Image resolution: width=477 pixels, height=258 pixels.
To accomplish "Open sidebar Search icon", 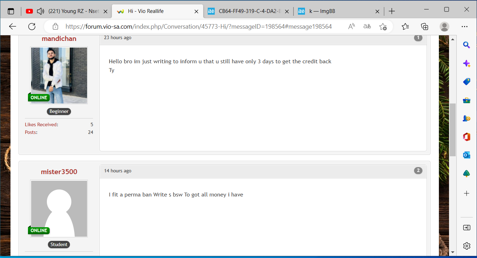I will pyautogui.click(x=467, y=44).
